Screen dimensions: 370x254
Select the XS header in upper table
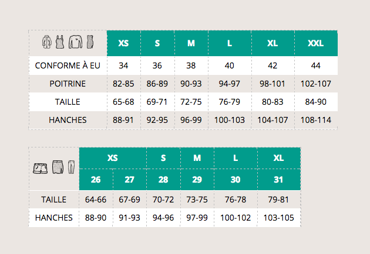(123, 43)
